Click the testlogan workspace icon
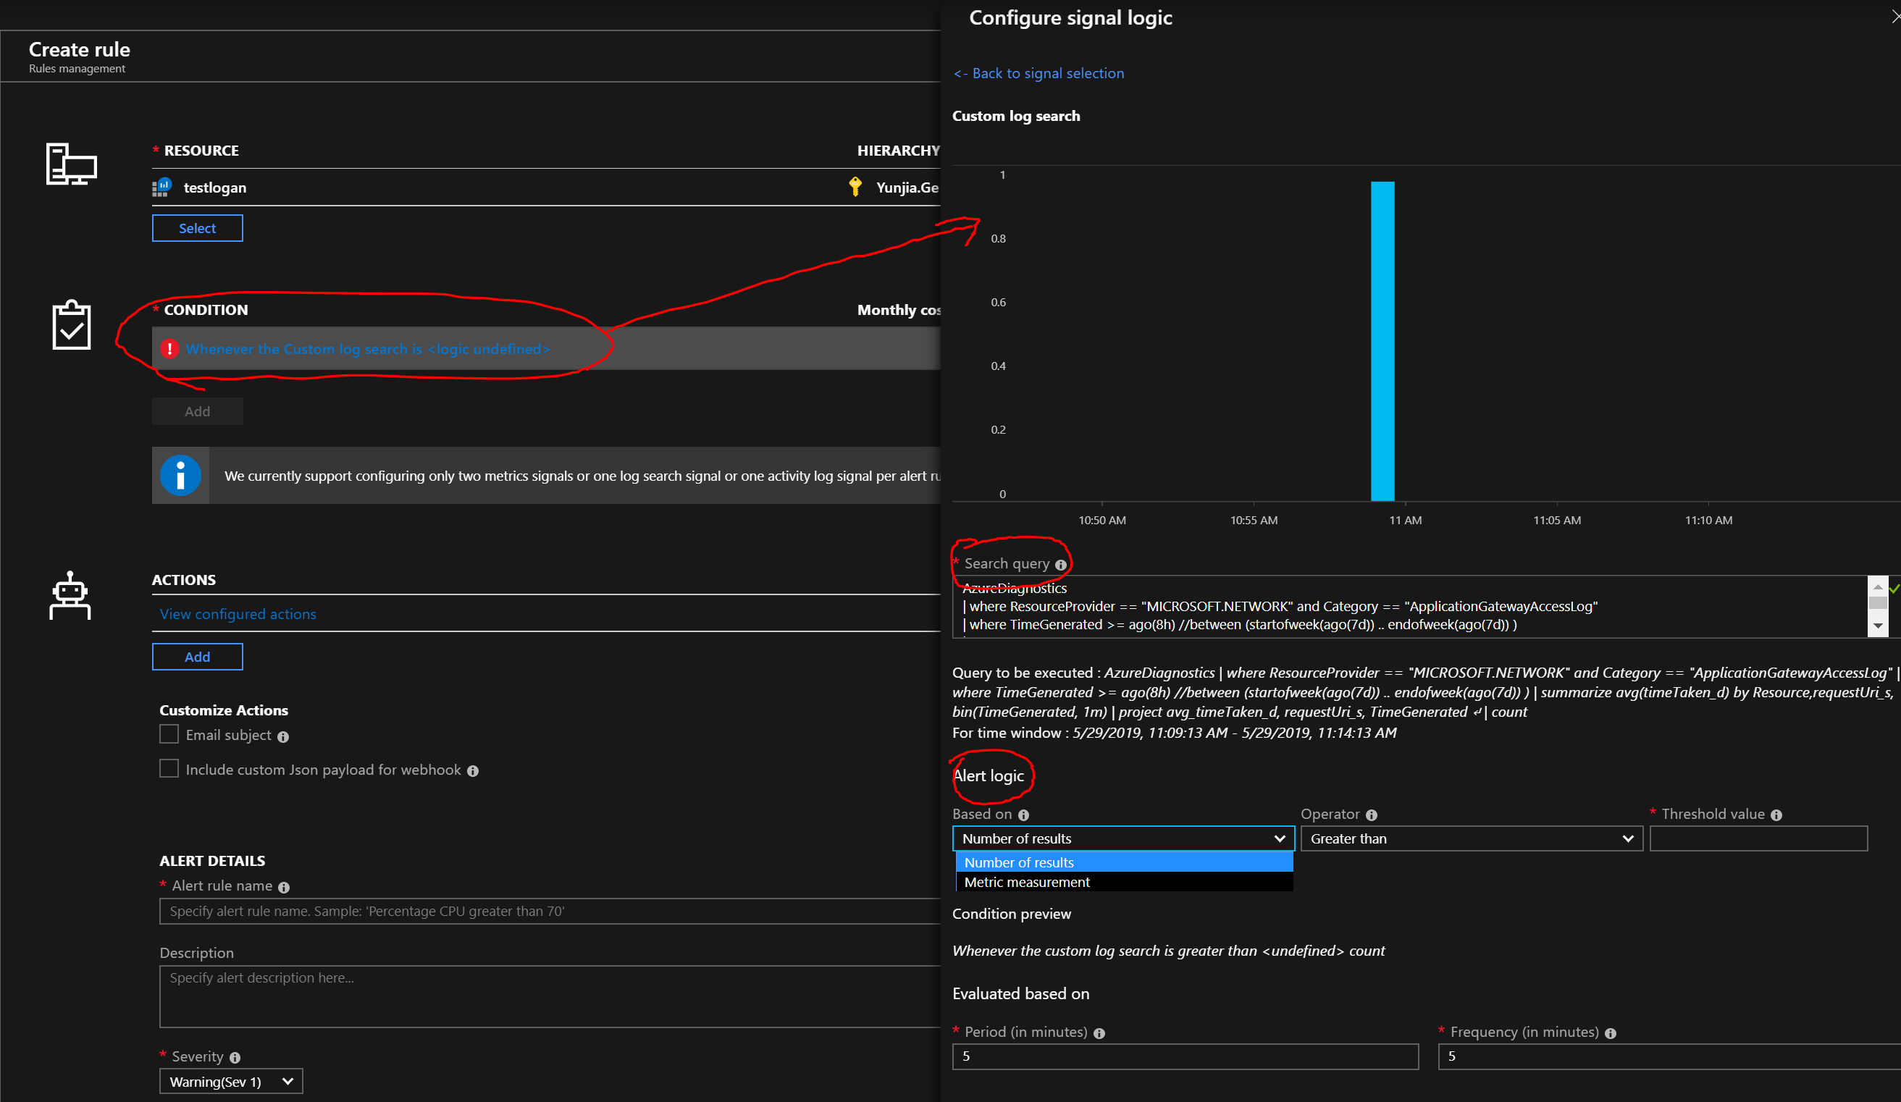1901x1102 pixels. coord(162,187)
